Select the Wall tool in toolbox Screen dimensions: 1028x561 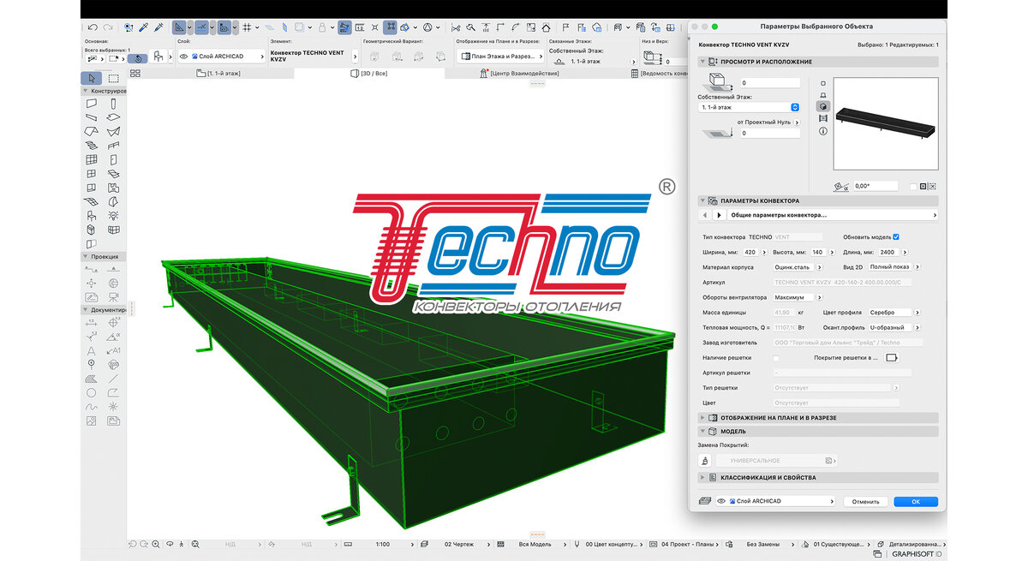point(91,104)
